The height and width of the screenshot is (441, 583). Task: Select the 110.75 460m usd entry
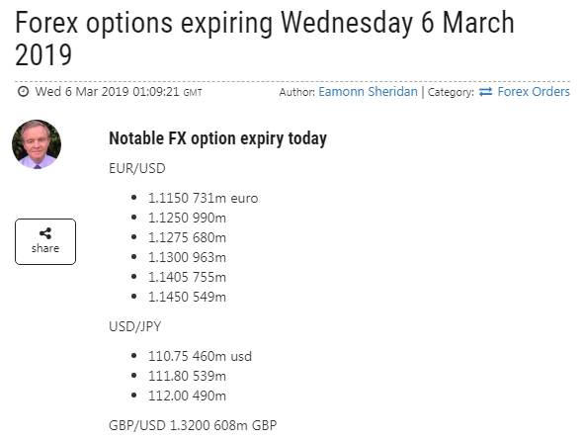pos(200,357)
